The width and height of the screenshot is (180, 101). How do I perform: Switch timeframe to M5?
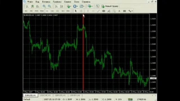point(31,11)
